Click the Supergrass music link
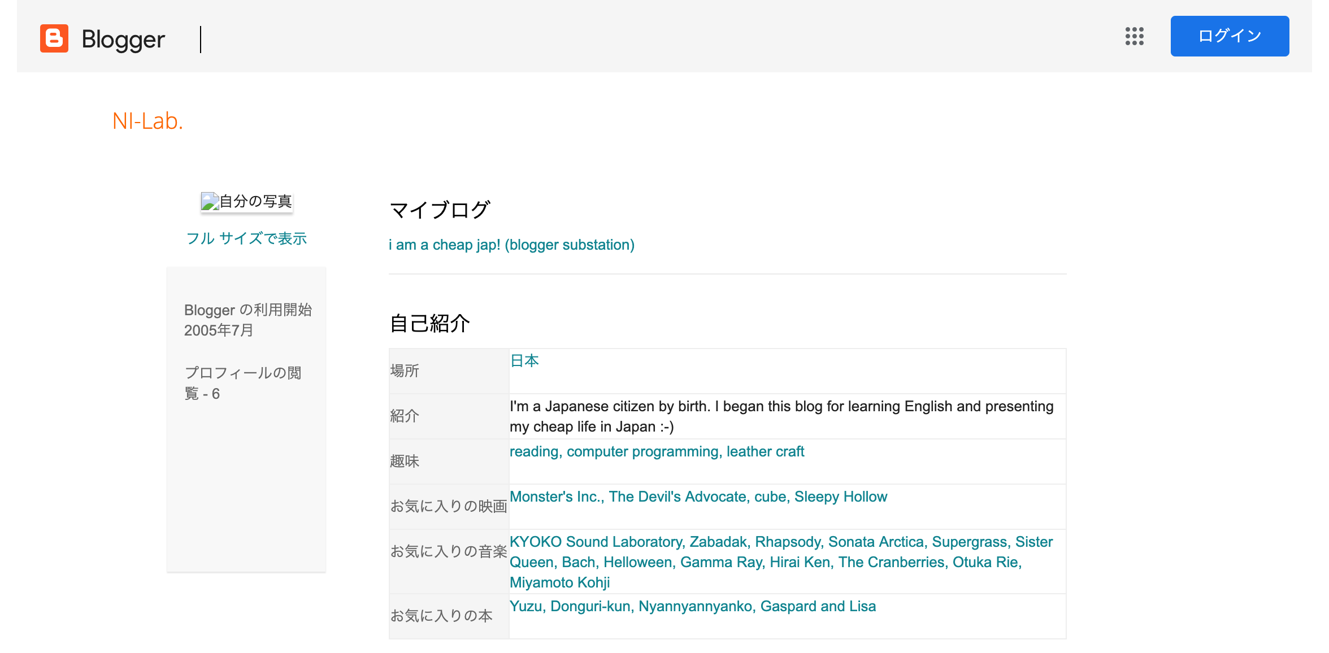Viewport: 1329px width, 653px height. point(970,542)
